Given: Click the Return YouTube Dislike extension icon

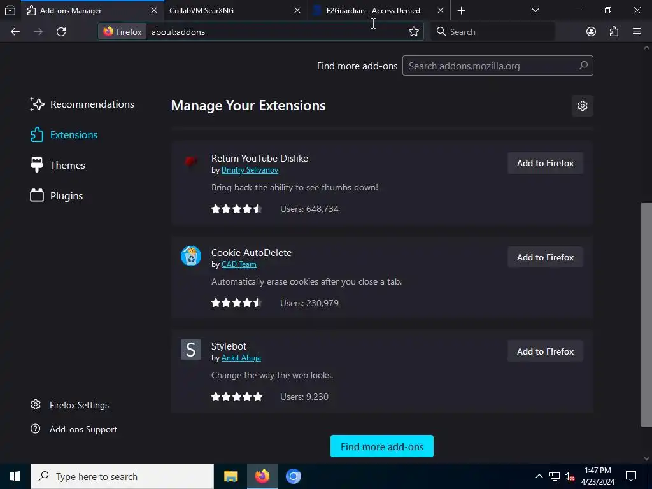Looking at the screenshot, I should coord(191,161).
